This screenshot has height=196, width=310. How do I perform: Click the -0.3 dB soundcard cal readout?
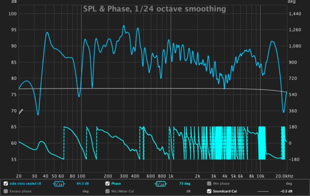pos(284,191)
